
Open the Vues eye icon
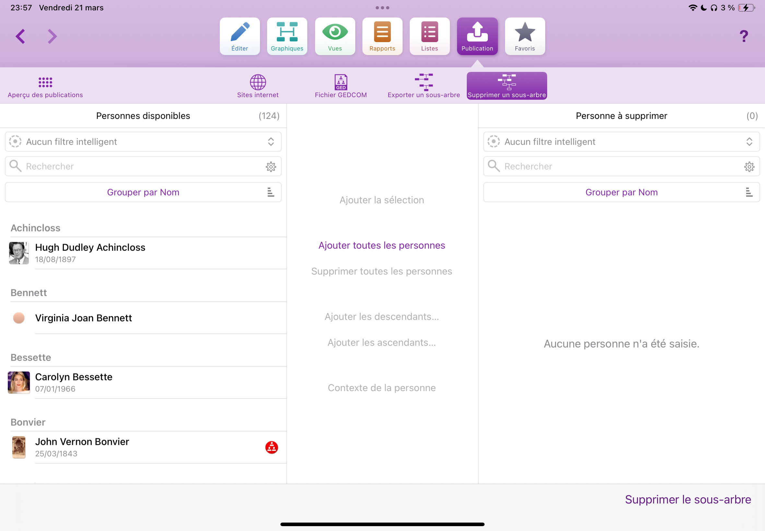335,36
